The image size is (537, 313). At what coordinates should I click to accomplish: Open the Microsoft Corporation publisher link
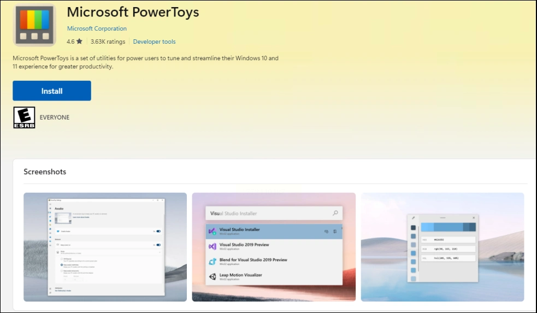coord(97,28)
